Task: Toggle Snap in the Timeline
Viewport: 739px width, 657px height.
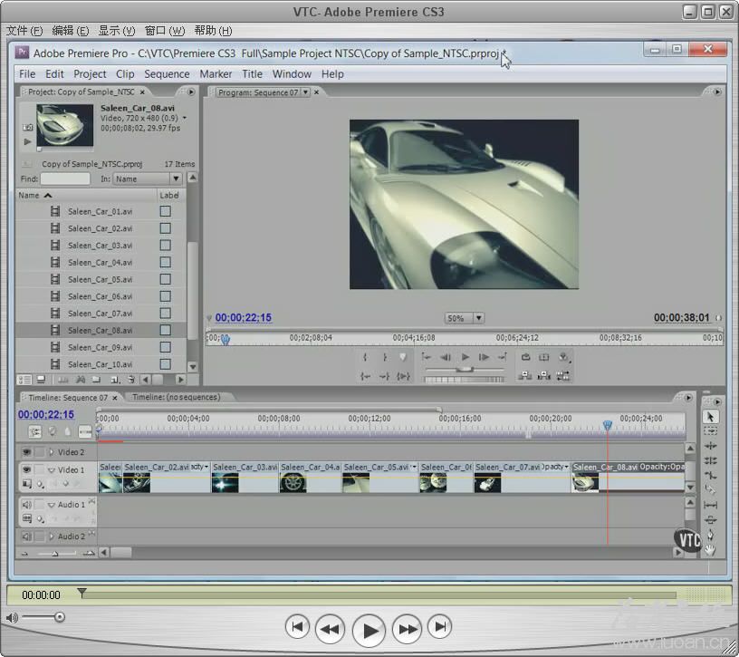Action: [x=34, y=431]
